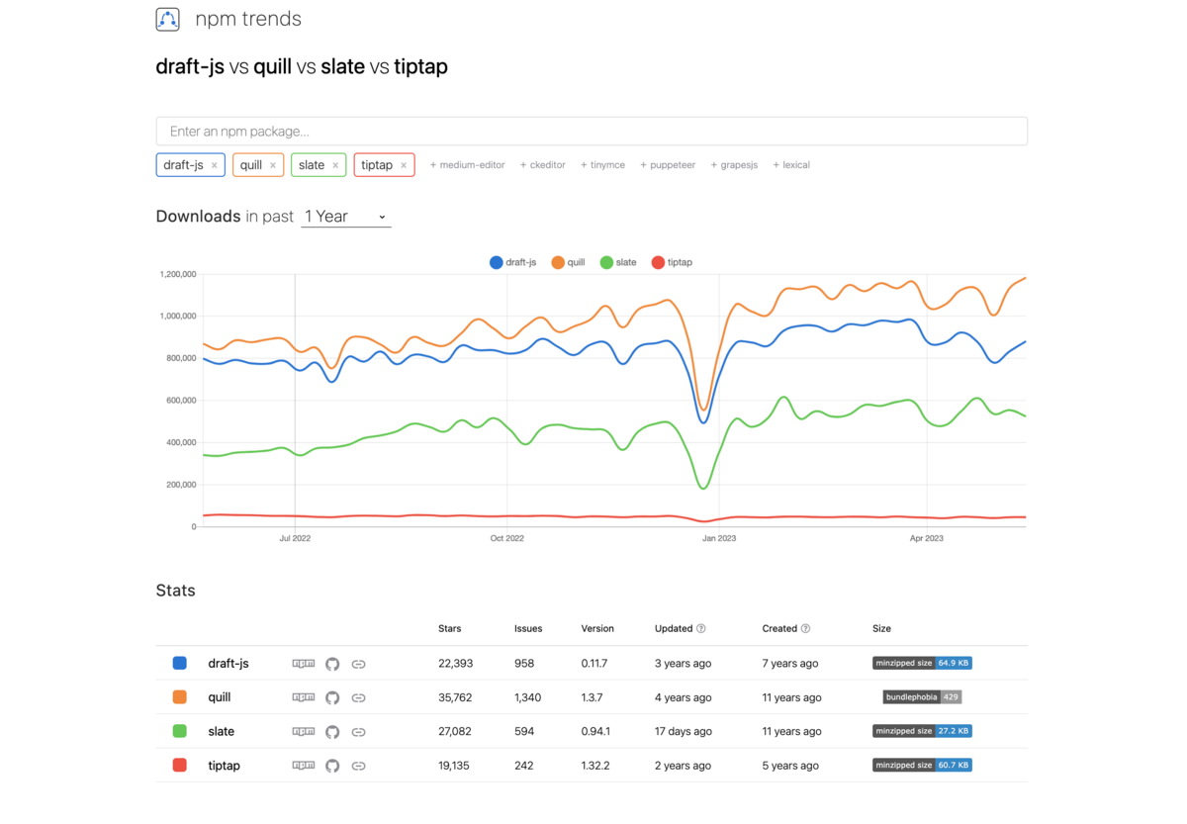The image size is (1187, 824).
Task: Click help icon next to Created
Action: tap(805, 629)
